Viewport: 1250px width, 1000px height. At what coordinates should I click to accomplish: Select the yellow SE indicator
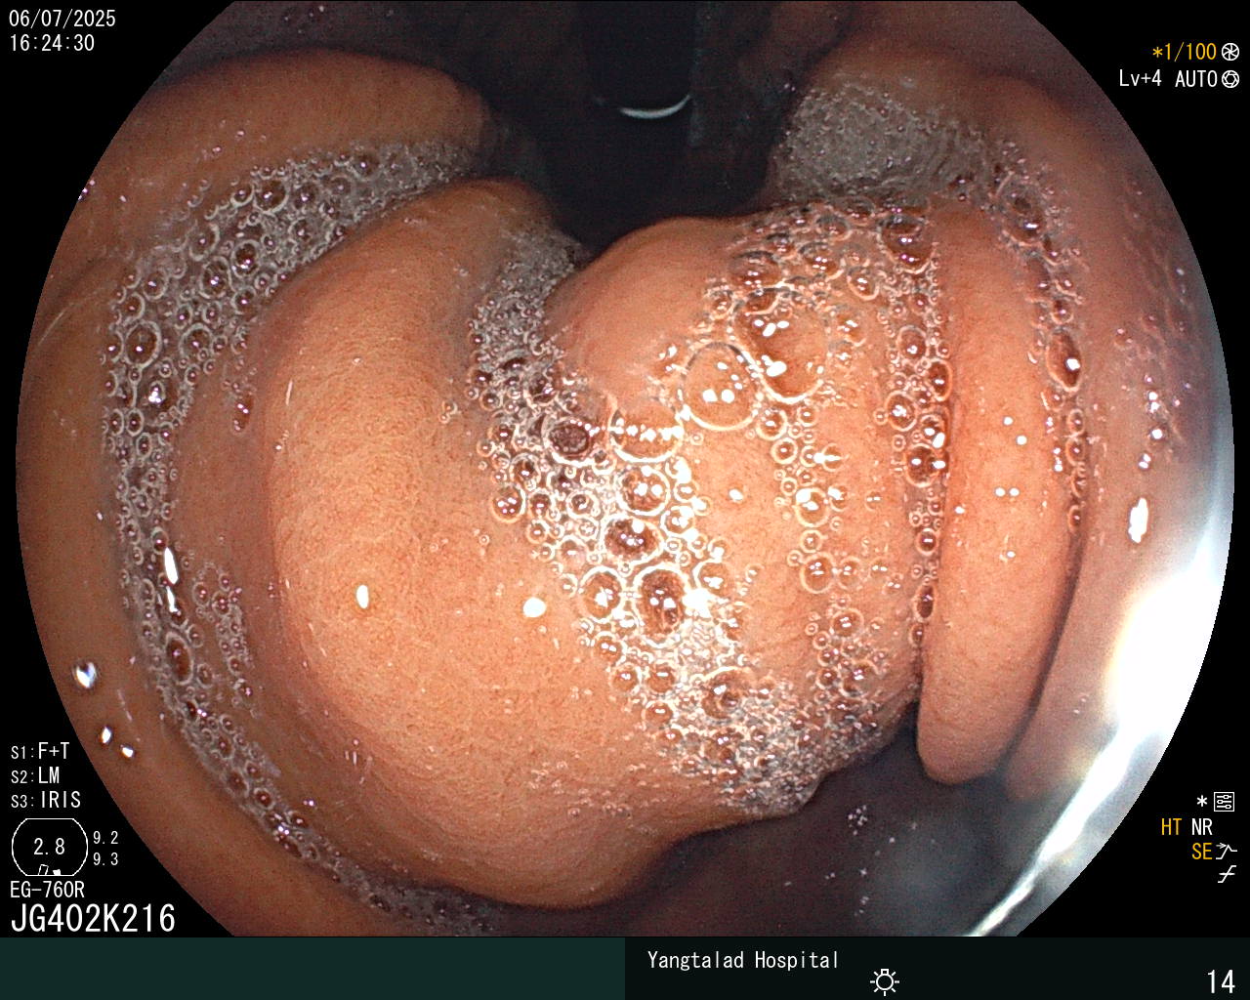tap(1201, 852)
